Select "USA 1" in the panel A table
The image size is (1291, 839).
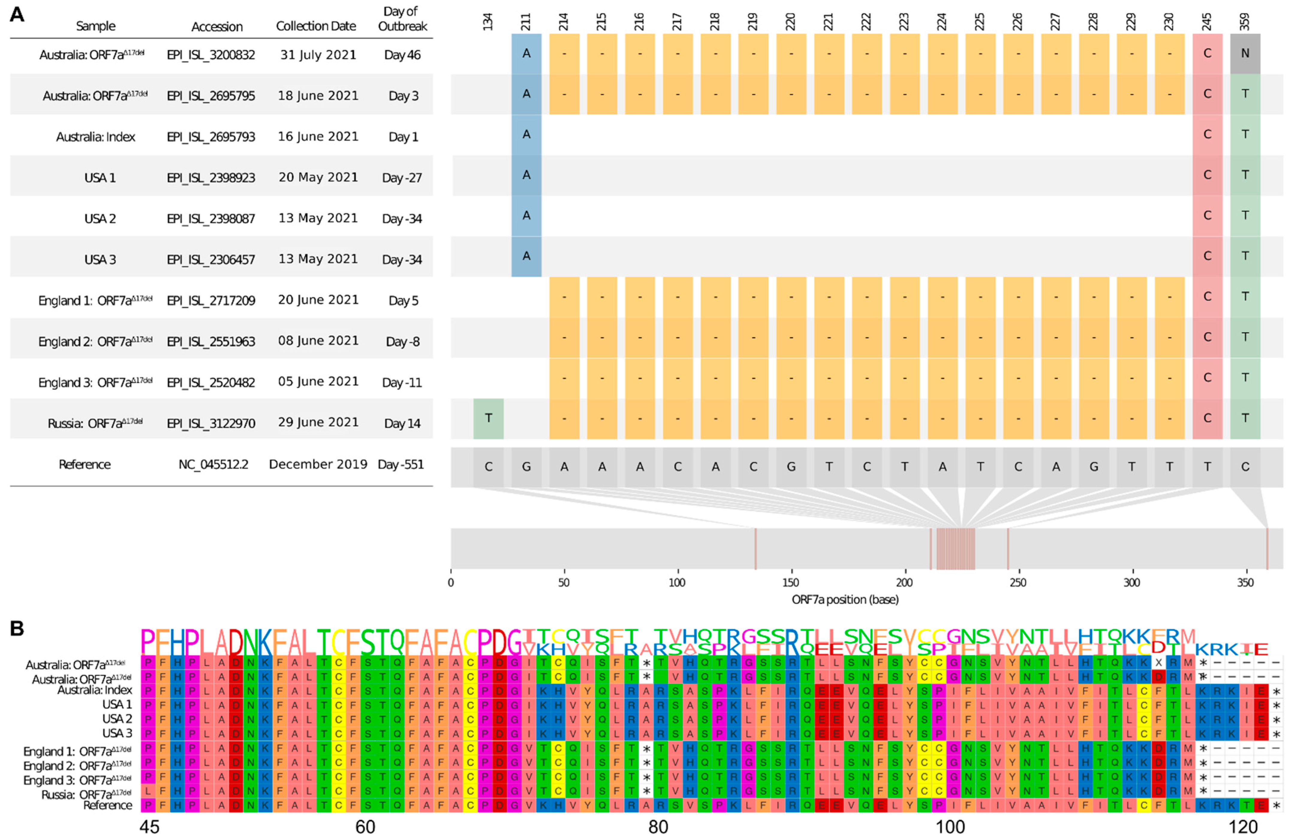[100, 178]
